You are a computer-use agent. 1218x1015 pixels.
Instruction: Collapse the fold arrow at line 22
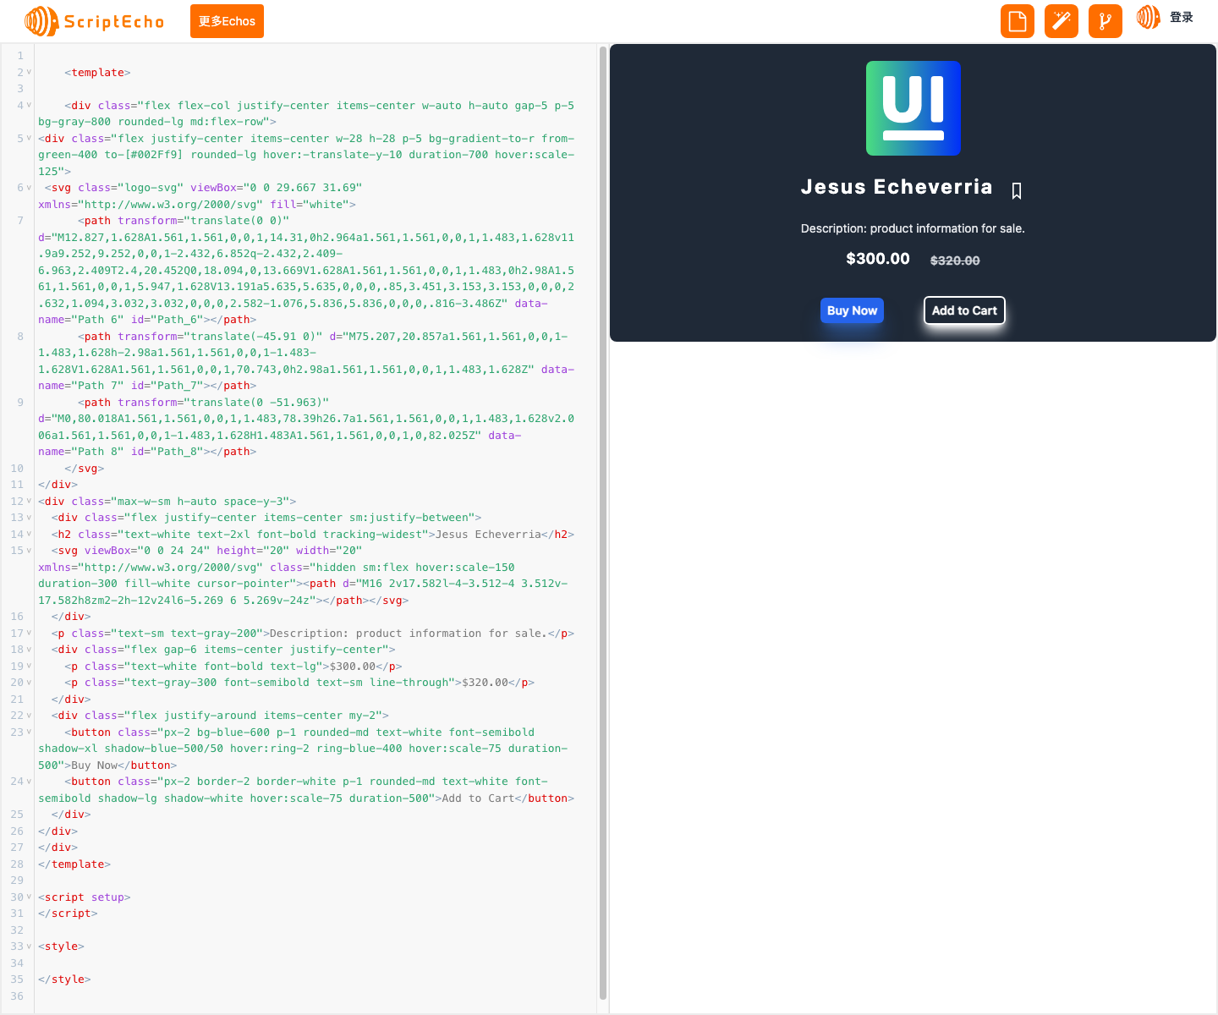click(x=29, y=715)
